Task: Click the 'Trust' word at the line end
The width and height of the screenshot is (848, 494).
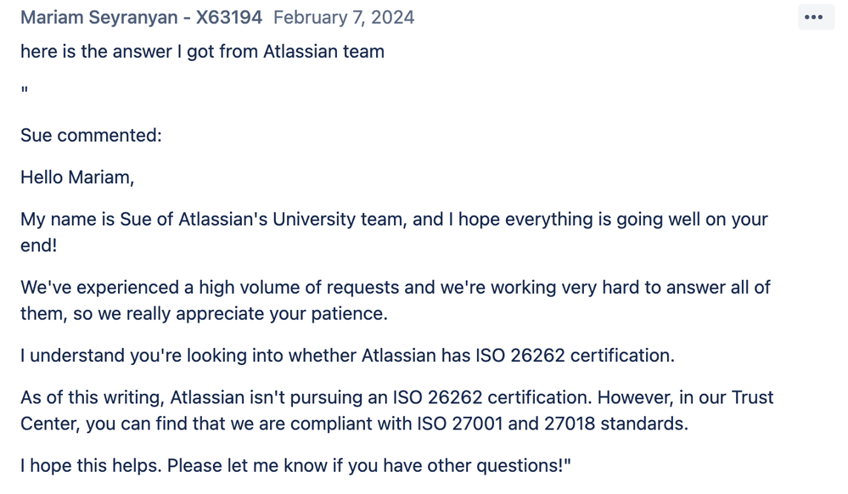Action: [x=752, y=398]
